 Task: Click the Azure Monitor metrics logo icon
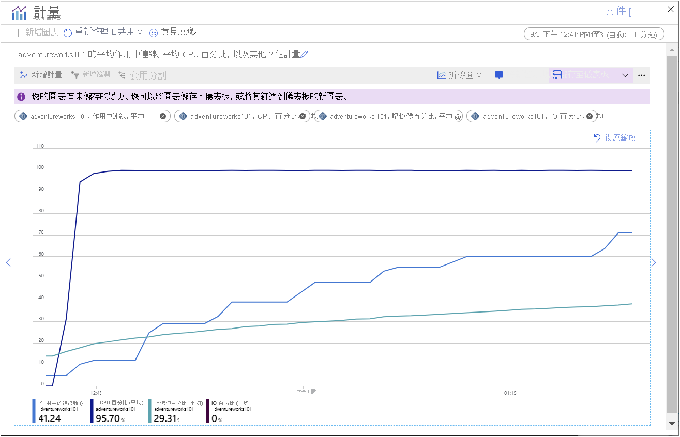click(19, 13)
